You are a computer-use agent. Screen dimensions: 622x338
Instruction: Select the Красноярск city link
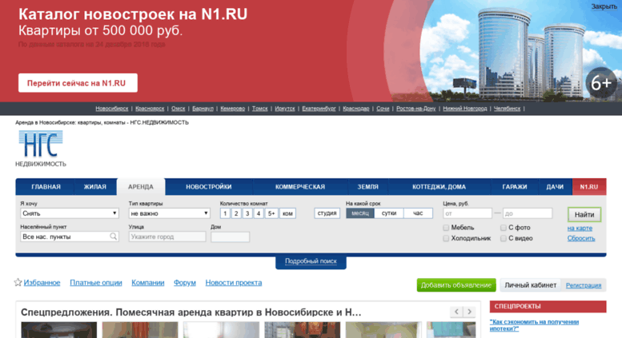point(150,109)
